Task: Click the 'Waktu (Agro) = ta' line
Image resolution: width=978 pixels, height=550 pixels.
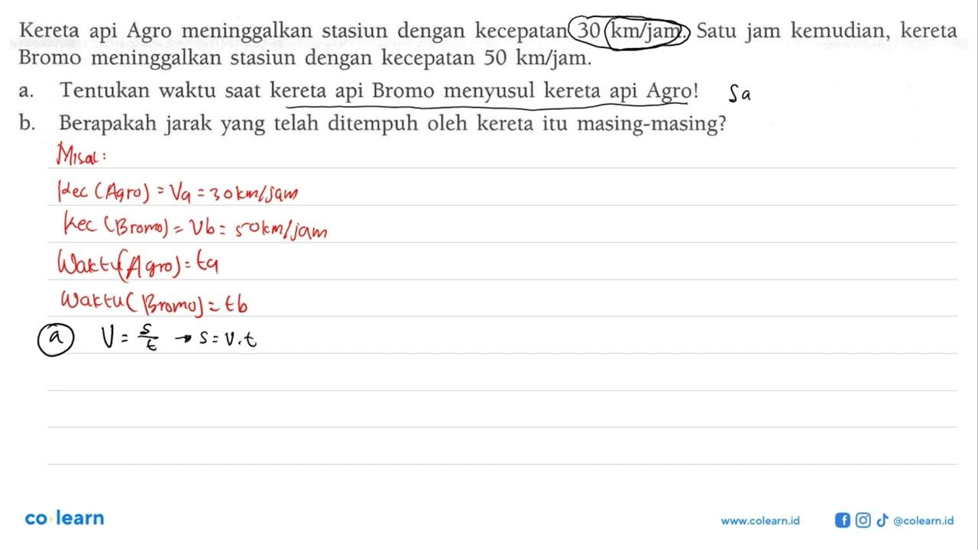Action: [141, 267]
